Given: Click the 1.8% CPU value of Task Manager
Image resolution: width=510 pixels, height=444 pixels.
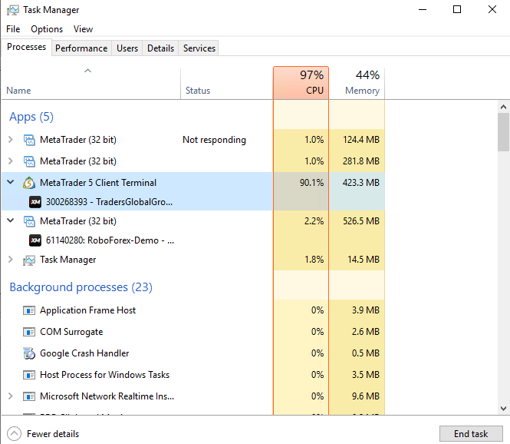Looking at the screenshot, I should coord(314,260).
